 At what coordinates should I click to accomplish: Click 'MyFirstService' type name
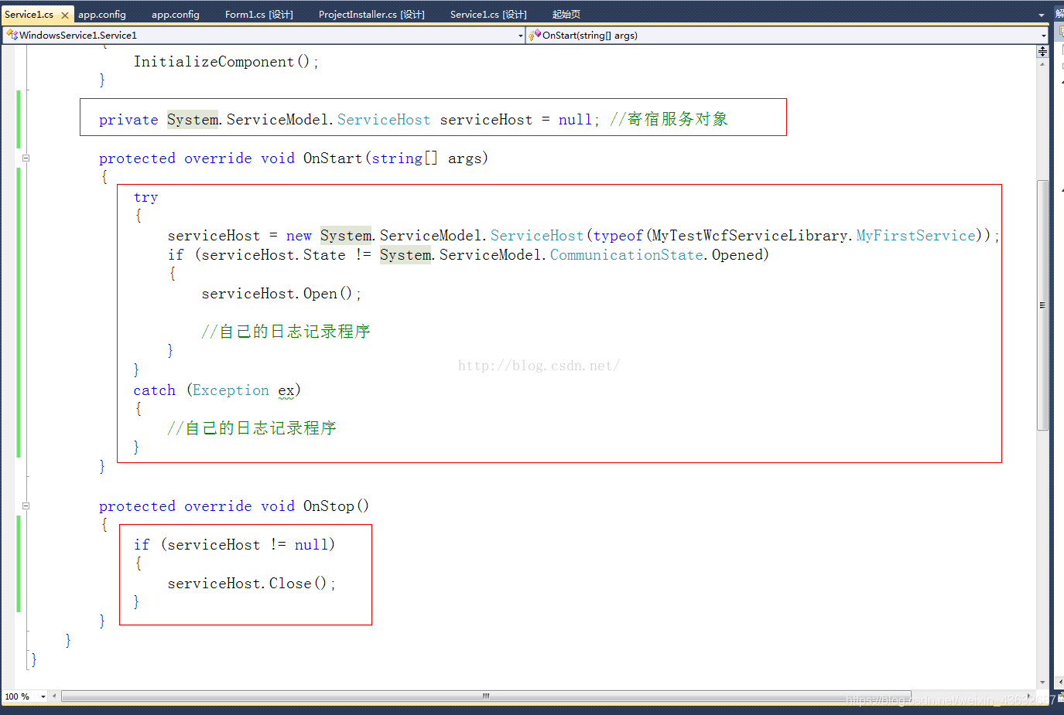point(915,236)
